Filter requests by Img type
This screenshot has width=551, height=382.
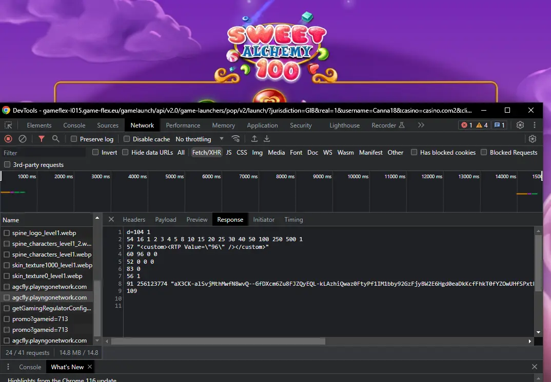(x=257, y=153)
